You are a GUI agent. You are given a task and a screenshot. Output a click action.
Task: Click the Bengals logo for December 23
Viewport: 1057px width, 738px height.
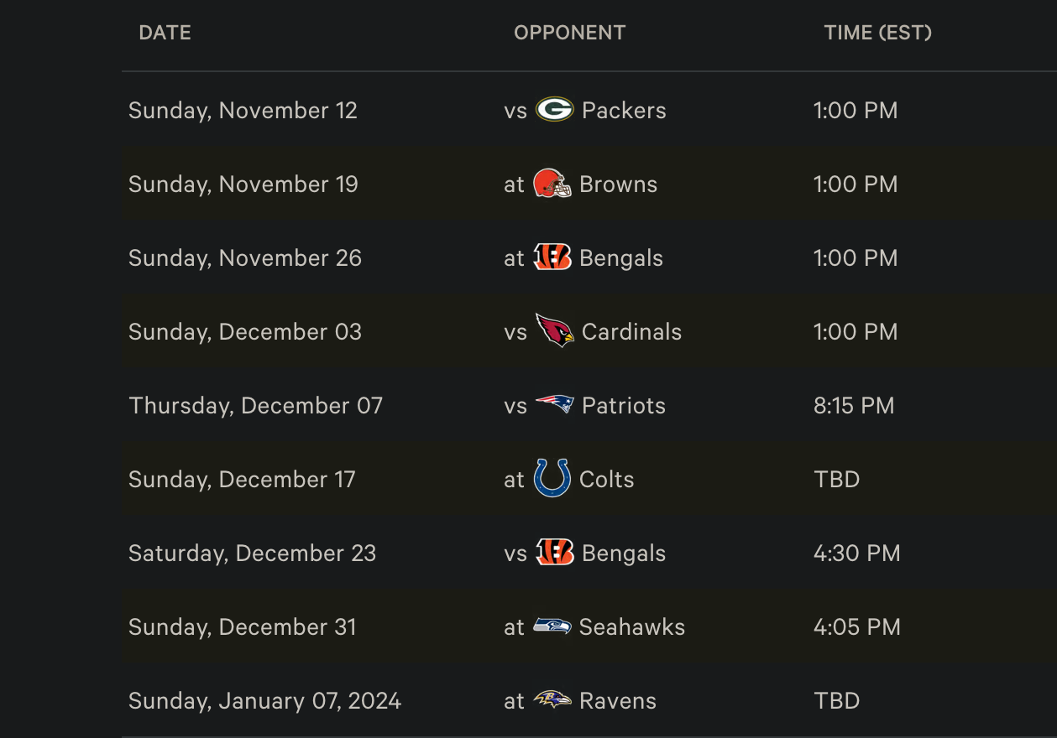tap(554, 553)
